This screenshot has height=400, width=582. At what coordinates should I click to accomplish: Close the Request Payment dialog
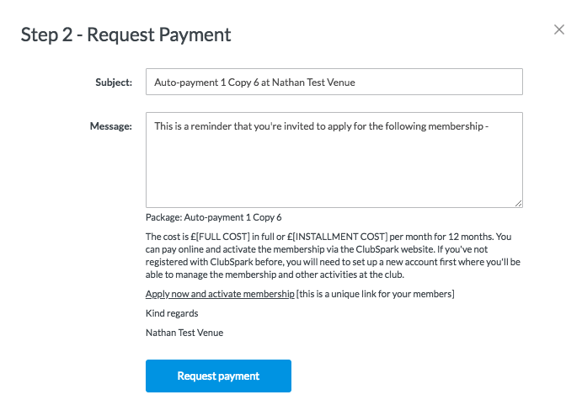coord(559,30)
